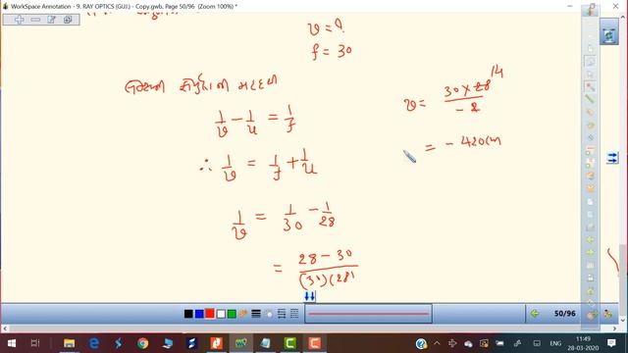Open the line thickness selector
This screenshot has height=353, width=628.
coord(256,314)
